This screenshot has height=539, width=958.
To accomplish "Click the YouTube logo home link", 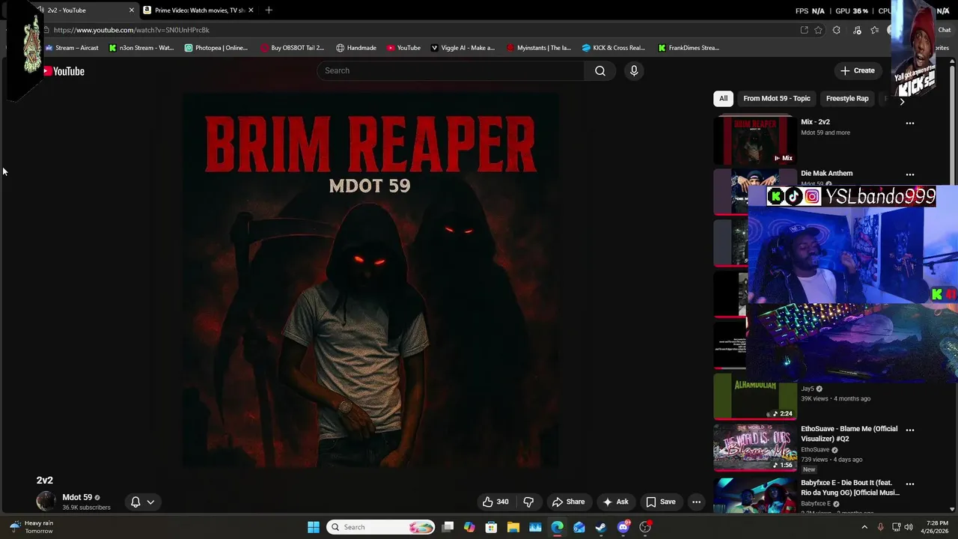I will click(x=64, y=71).
